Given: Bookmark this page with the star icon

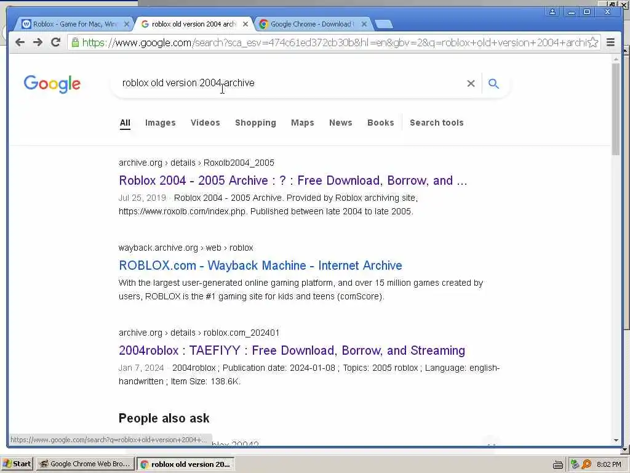Looking at the screenshot, I should [x=593, y=42].
